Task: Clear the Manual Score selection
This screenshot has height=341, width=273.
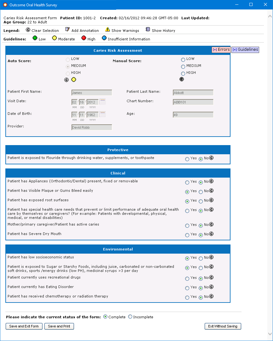Action: coord(182,79)
